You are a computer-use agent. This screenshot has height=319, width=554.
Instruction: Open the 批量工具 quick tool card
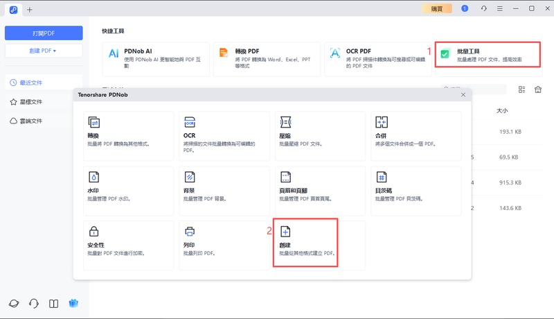click(488, 56)
